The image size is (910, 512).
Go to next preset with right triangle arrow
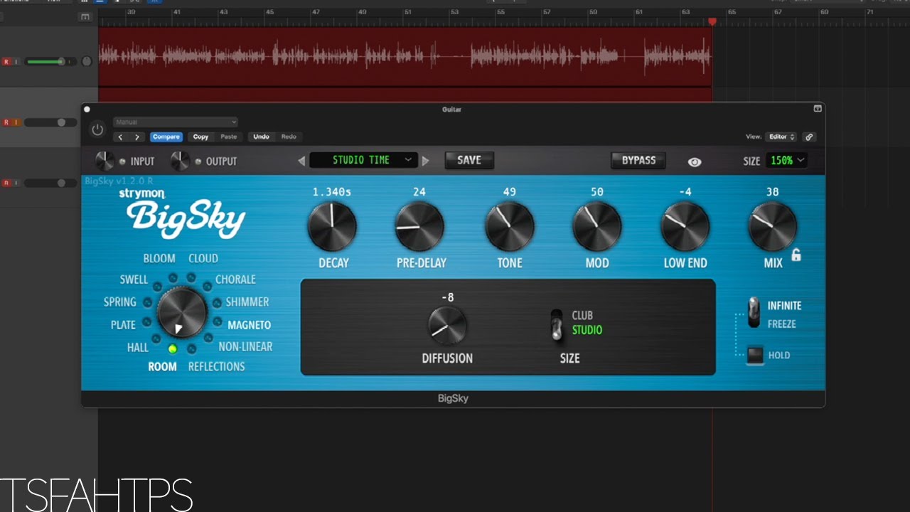(425, 161)
